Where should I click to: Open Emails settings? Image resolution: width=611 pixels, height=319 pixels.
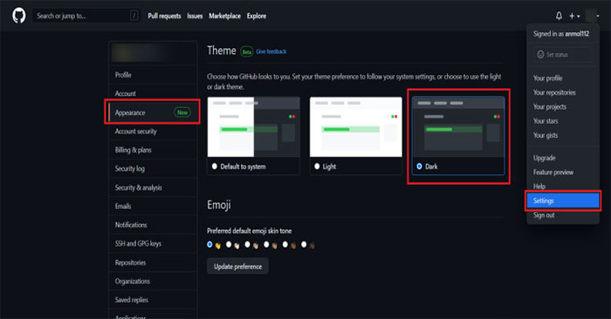(x=153, y=207)
